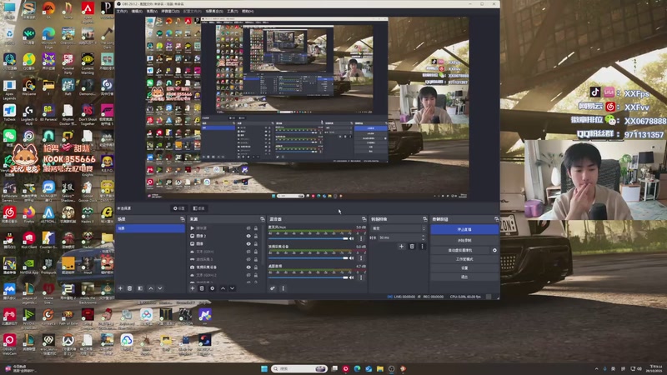Click 启动虚拟摄像机 virtual camera button
Image resolution: width=667 pixels, height=375 pixels.
[x=460, y=251]
